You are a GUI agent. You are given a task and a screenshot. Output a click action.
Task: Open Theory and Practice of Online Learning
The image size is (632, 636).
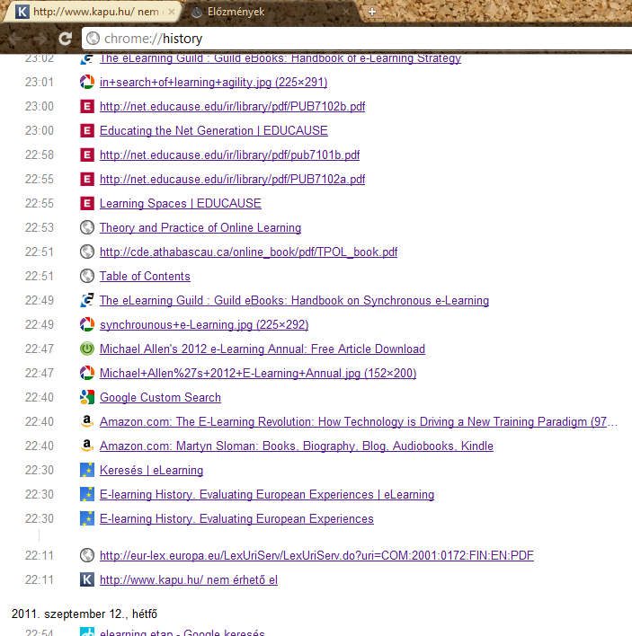[200, 228]
